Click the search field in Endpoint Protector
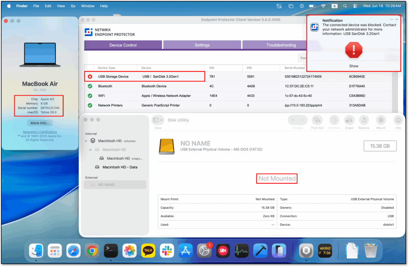This screenshot has width=409, height=267. (x=302, y=58)
